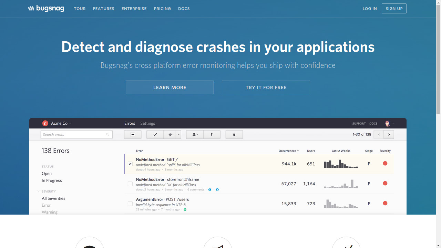Click the down-arrow toolbar button
441x248 pixels.
[170, 135]
